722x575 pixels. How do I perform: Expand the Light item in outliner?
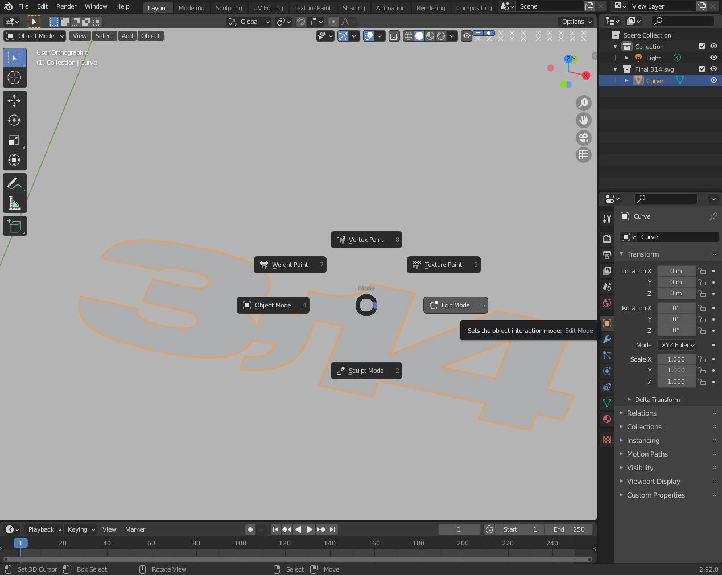coord(626,57)
